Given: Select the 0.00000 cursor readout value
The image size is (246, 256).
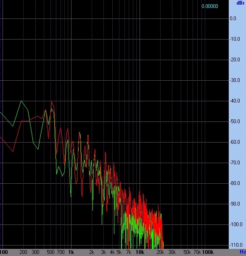Looking at the screenshot, I should coord(210,6).
